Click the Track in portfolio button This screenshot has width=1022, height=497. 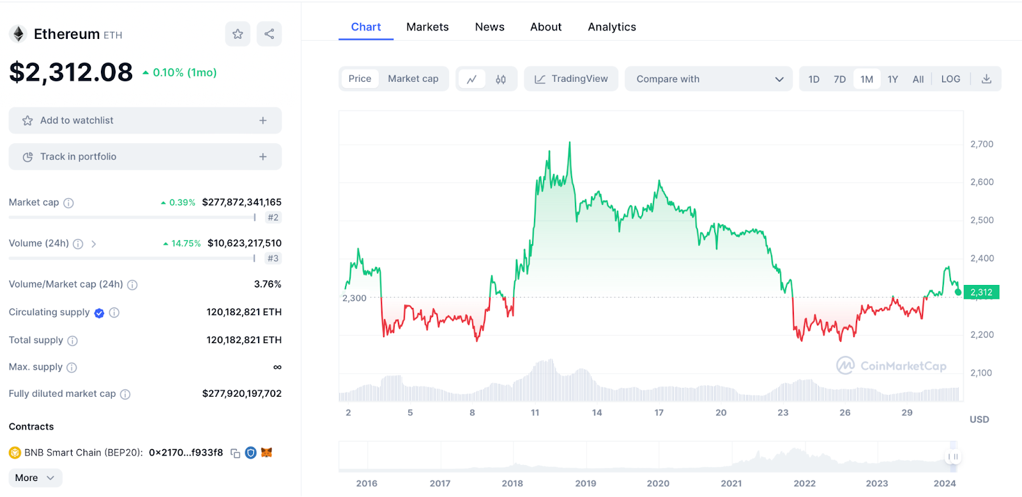click(145, 157)
